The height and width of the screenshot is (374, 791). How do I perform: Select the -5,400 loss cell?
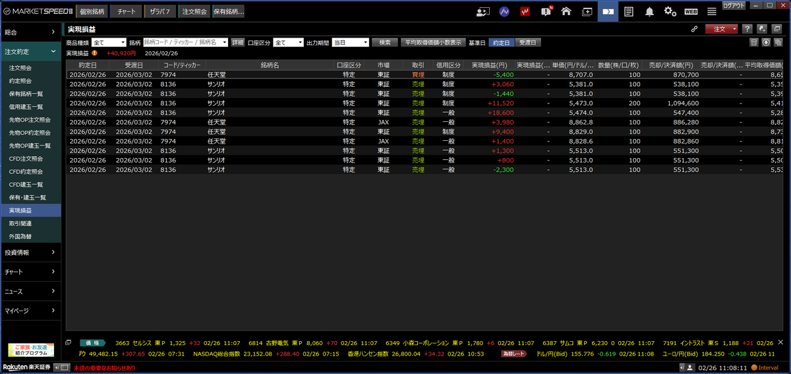coord(490,75)
